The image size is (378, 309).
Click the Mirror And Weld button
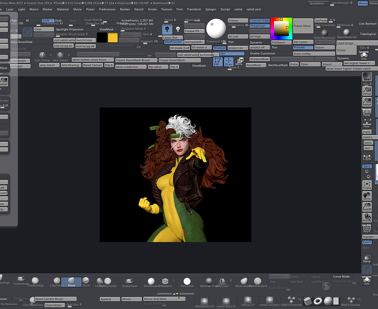164,299
